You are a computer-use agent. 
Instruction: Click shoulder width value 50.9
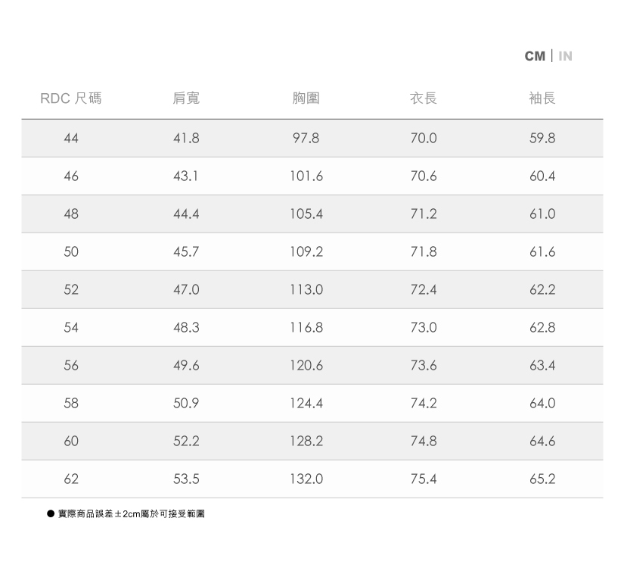tap(186, 404)
